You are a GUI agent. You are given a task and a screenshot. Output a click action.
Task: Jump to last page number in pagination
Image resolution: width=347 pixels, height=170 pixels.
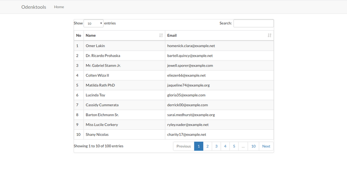(x=253, y=146)
